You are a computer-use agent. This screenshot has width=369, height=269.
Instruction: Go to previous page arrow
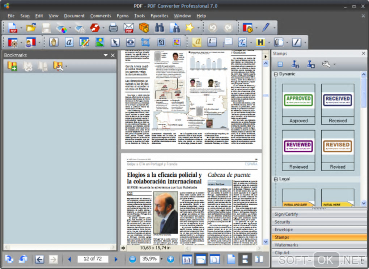pyautogui.click(x=69, y=259)
